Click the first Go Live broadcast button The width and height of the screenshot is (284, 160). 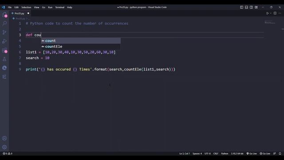pyautogui.click(x=252, y=153)
